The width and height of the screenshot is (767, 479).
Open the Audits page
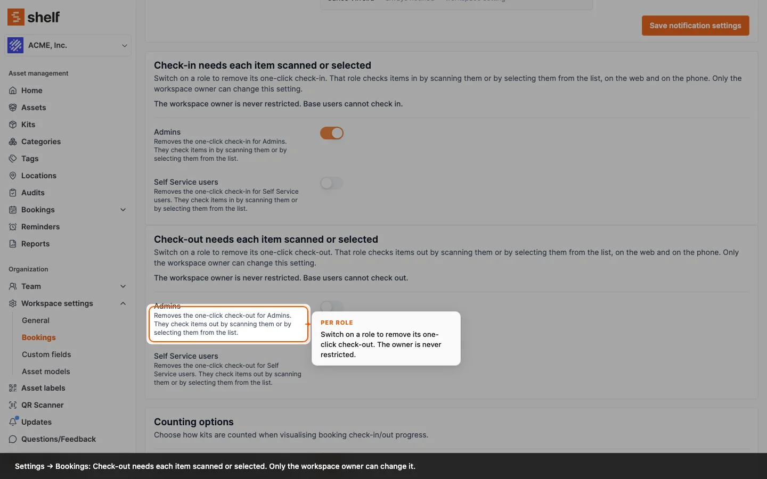(33, 193)
